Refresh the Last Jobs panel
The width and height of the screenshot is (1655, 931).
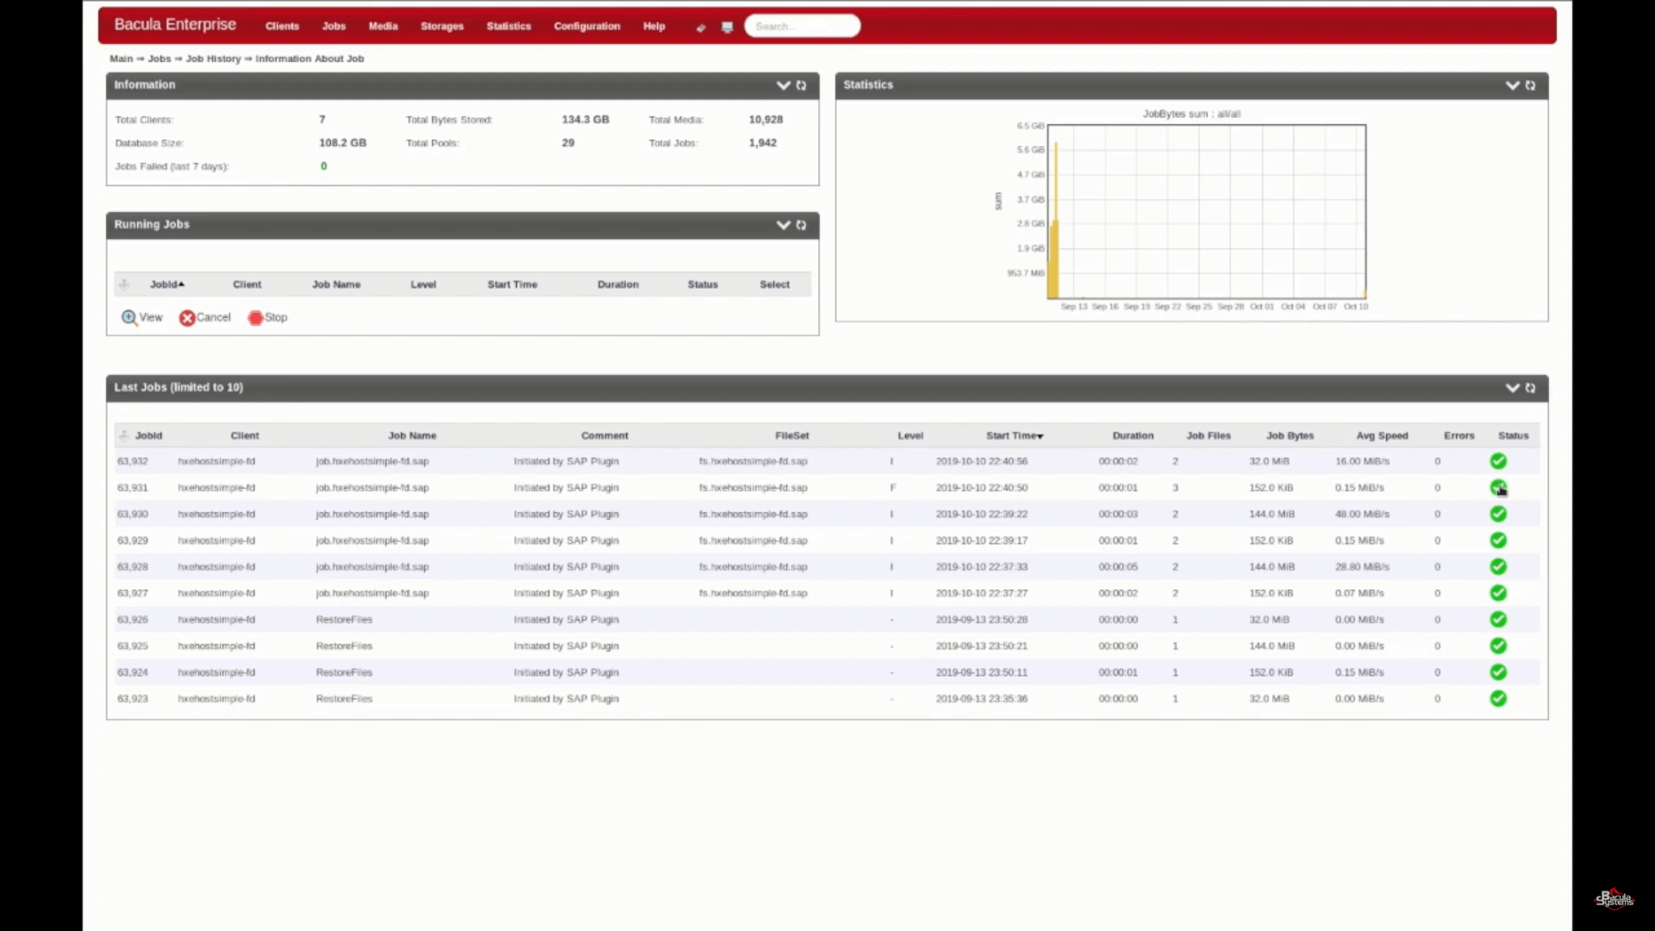tap(1531, 388)
